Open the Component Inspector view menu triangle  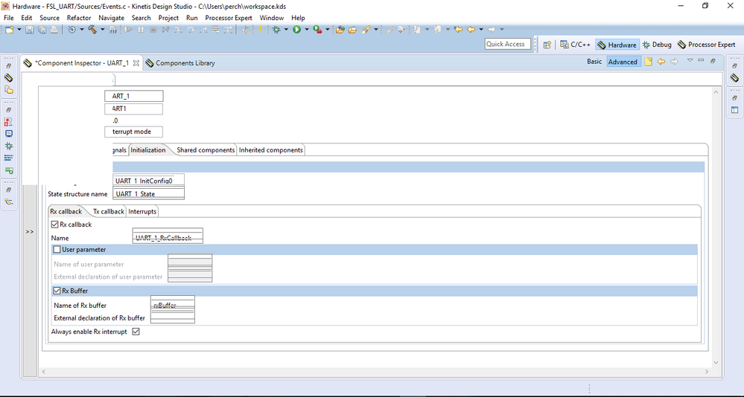point(690,61)
